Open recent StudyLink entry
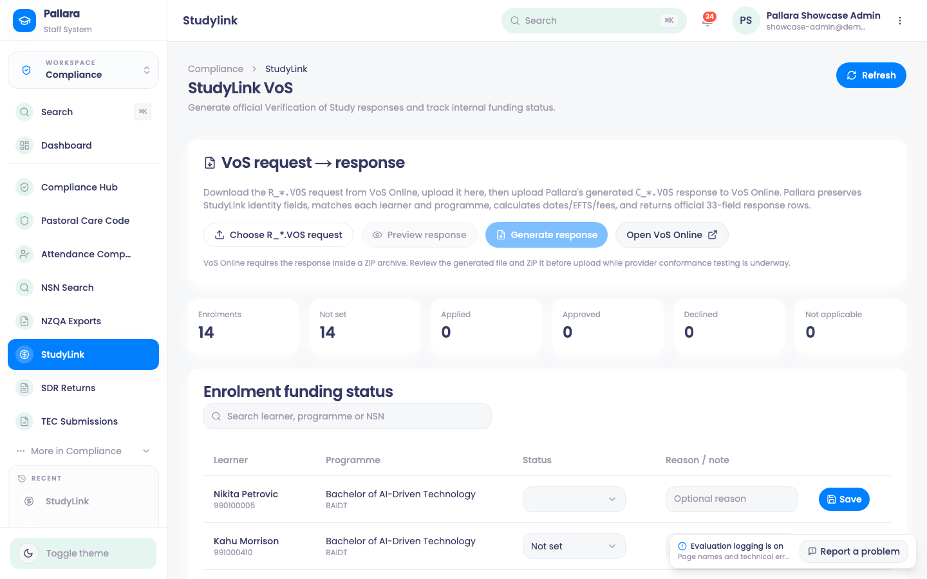 click(83, 501)
